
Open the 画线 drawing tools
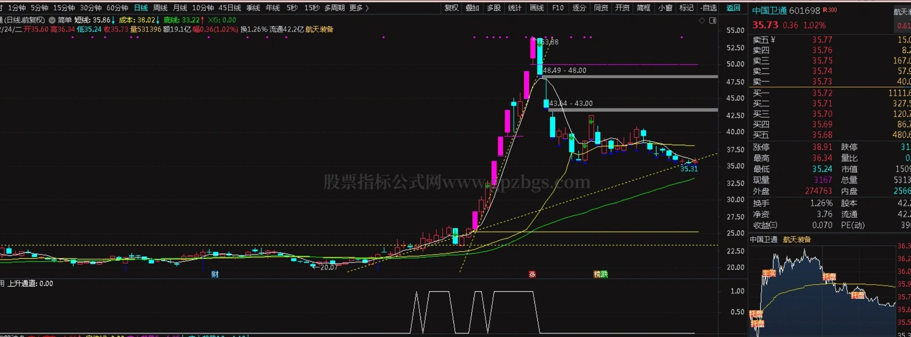[536, 8]
